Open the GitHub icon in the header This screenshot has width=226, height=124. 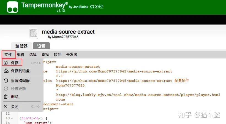coord(92,7)
